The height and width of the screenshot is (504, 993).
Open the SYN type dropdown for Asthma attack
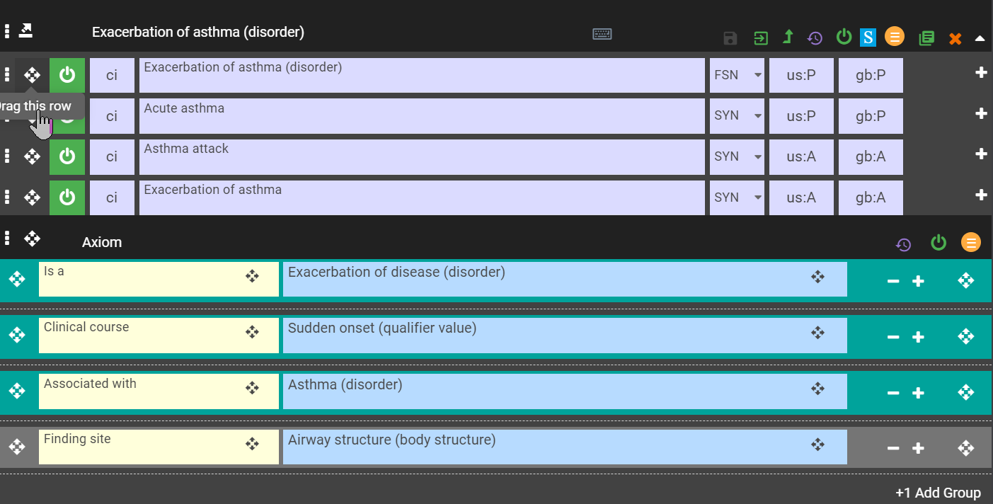tap(737, 156)
